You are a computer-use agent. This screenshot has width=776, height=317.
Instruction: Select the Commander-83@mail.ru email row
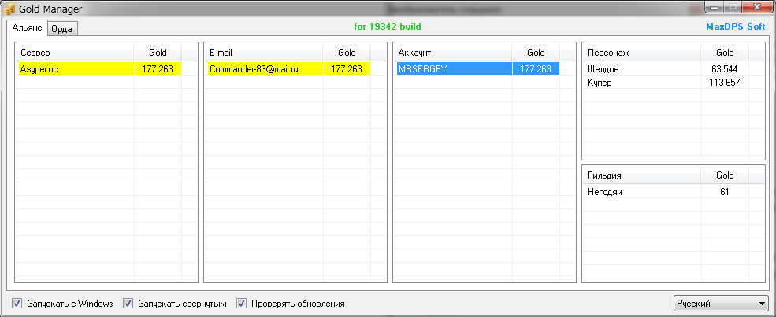(x=264, y=69)
